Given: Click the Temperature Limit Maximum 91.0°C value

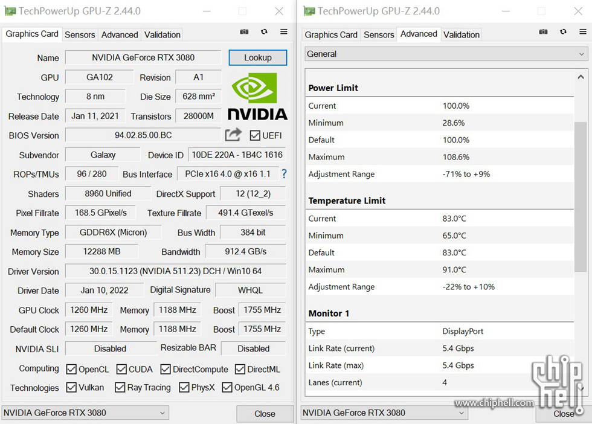Looking at the screenshot, I should tap(454, 270).
